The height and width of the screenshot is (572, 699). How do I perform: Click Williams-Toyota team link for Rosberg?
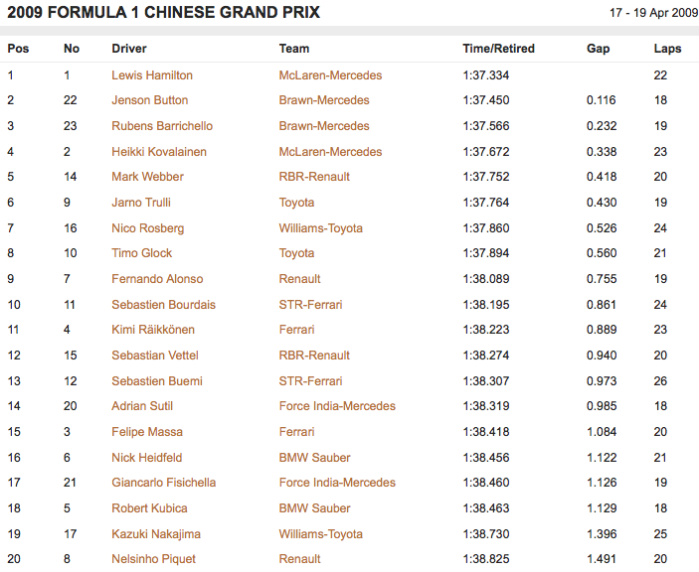pyautogui.click(x=321, y=228)
